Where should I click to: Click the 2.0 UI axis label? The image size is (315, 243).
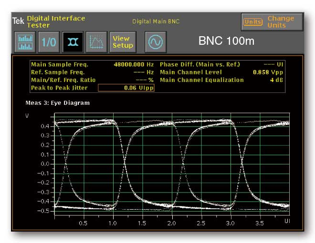(171, 223)
